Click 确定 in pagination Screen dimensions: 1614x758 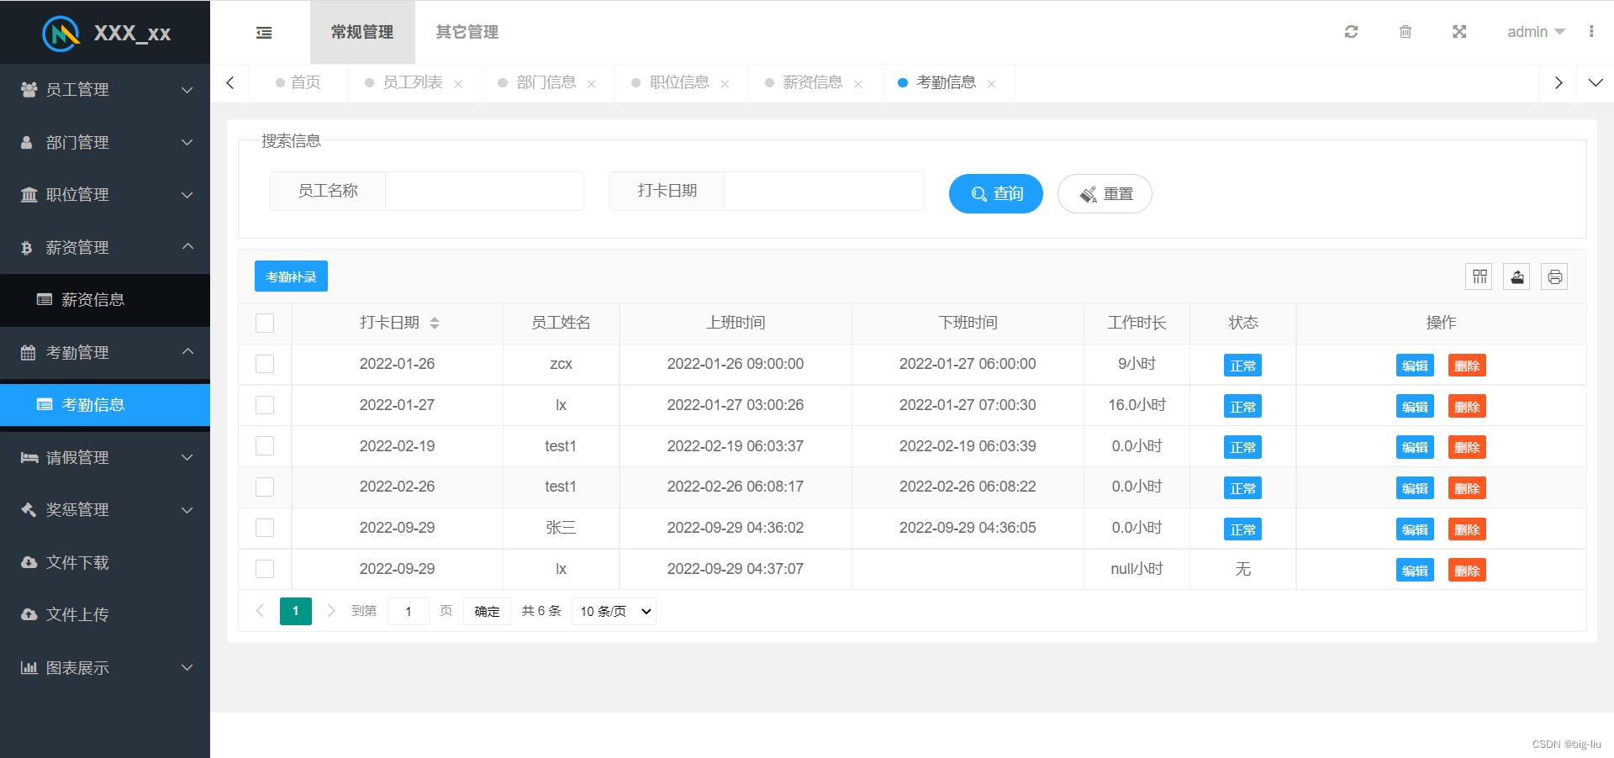[x=487, y=611]
